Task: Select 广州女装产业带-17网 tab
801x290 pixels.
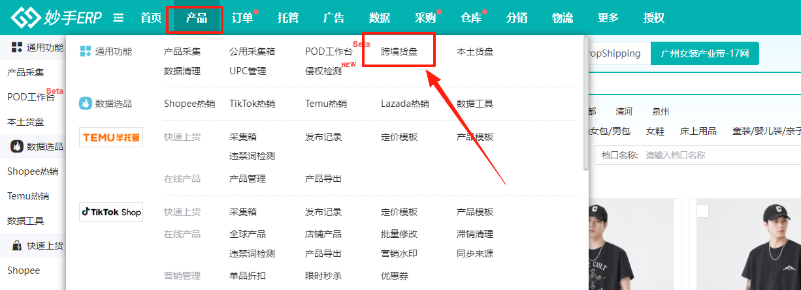Action: click(x=705, y=53)
